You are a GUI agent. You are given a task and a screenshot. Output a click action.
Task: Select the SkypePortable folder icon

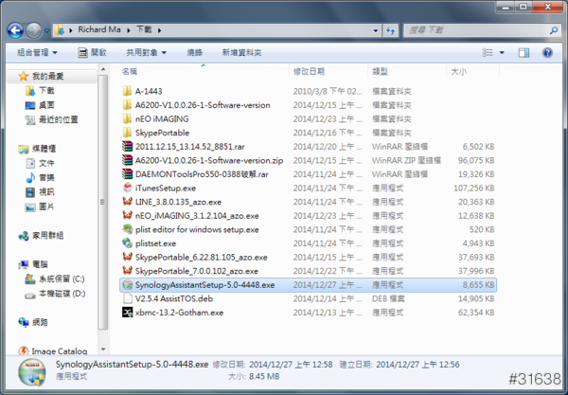pos(127,133)
